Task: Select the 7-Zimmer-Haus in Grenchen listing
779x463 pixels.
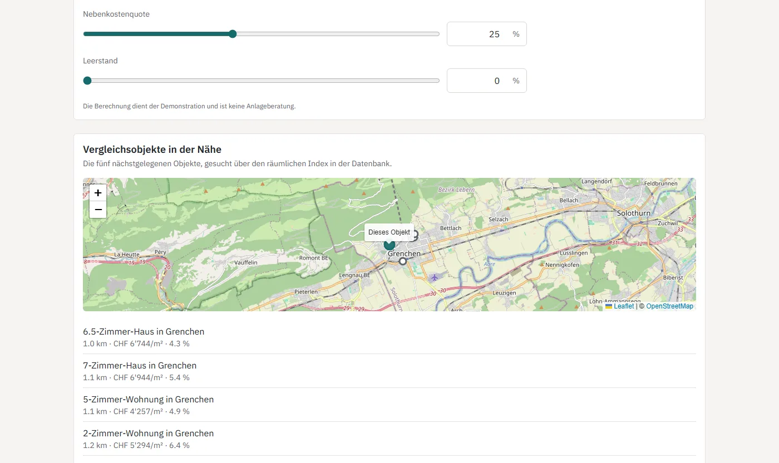Action: 389,371
